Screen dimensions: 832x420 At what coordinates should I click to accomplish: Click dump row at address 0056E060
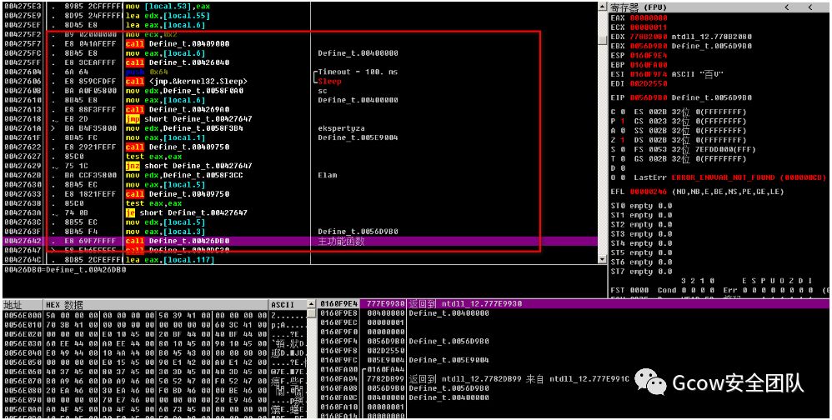tap(154, 371)
